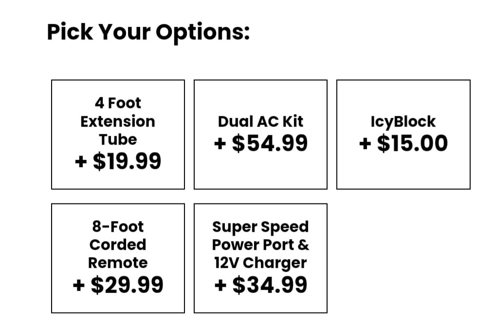Click the "Extension" word in first box

[118, 122]
